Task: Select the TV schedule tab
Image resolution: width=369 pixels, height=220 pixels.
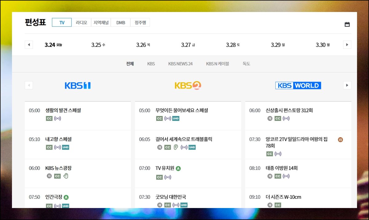Action: pyautogui.click(x=62, y=22)
